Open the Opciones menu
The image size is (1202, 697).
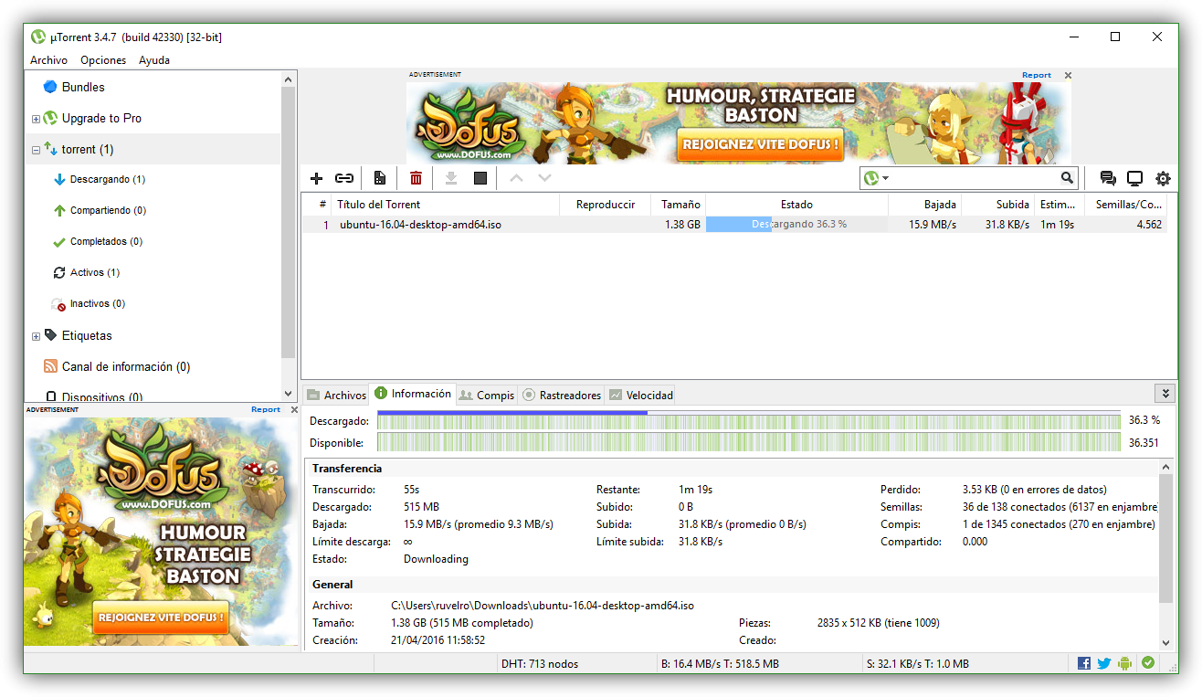point(103,60)
